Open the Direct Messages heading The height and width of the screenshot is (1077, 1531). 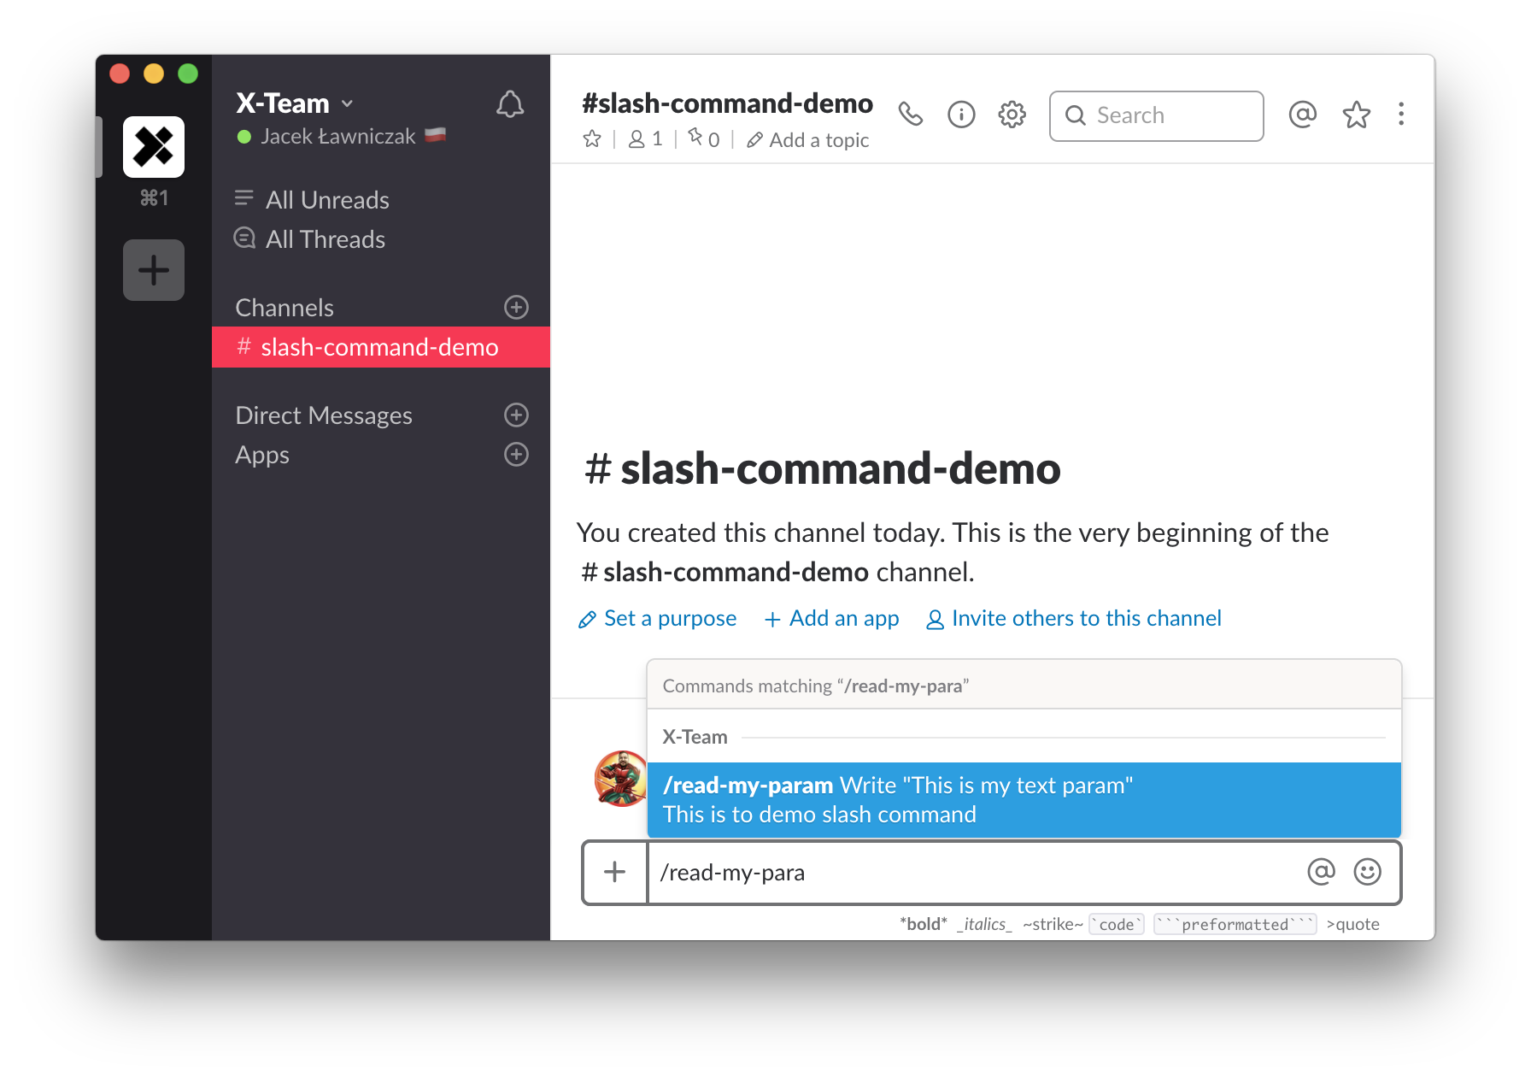coord(324,415)
